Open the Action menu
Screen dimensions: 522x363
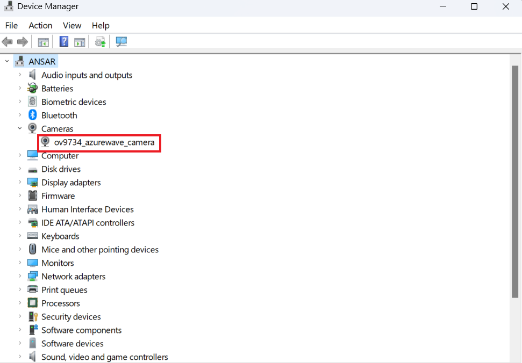pyautogui.click(x=40, y=26)
